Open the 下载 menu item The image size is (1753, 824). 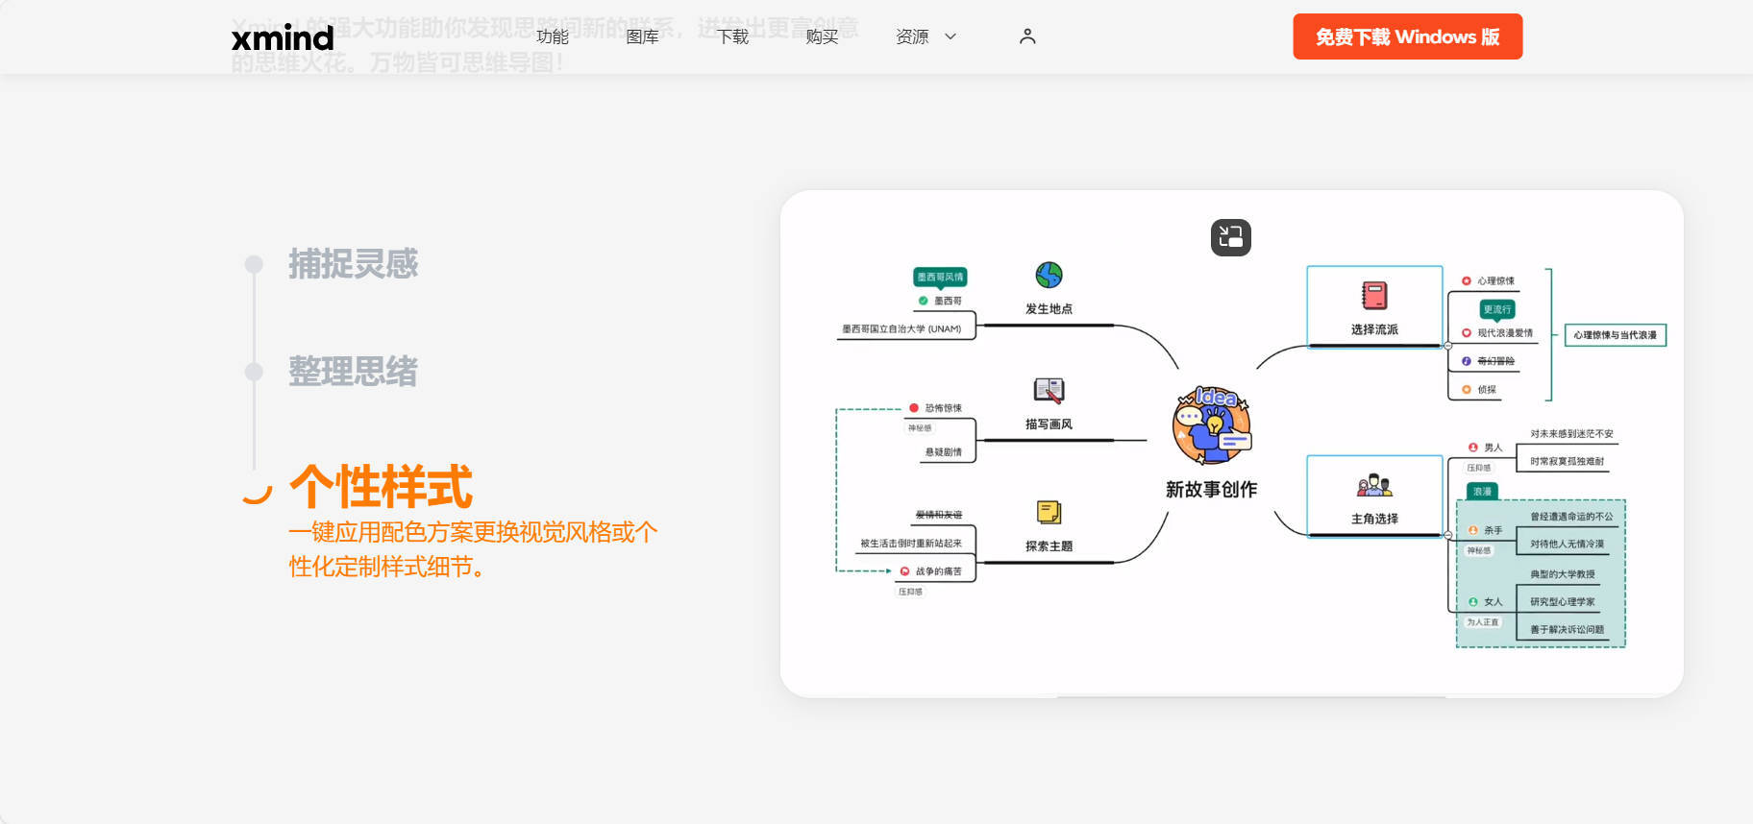[x=732, y=36]
